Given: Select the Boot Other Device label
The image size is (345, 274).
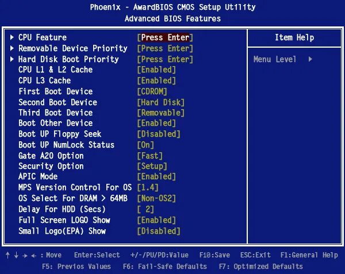Looking at the screenshot, I should pyautogui.click(x=55, y=123).
